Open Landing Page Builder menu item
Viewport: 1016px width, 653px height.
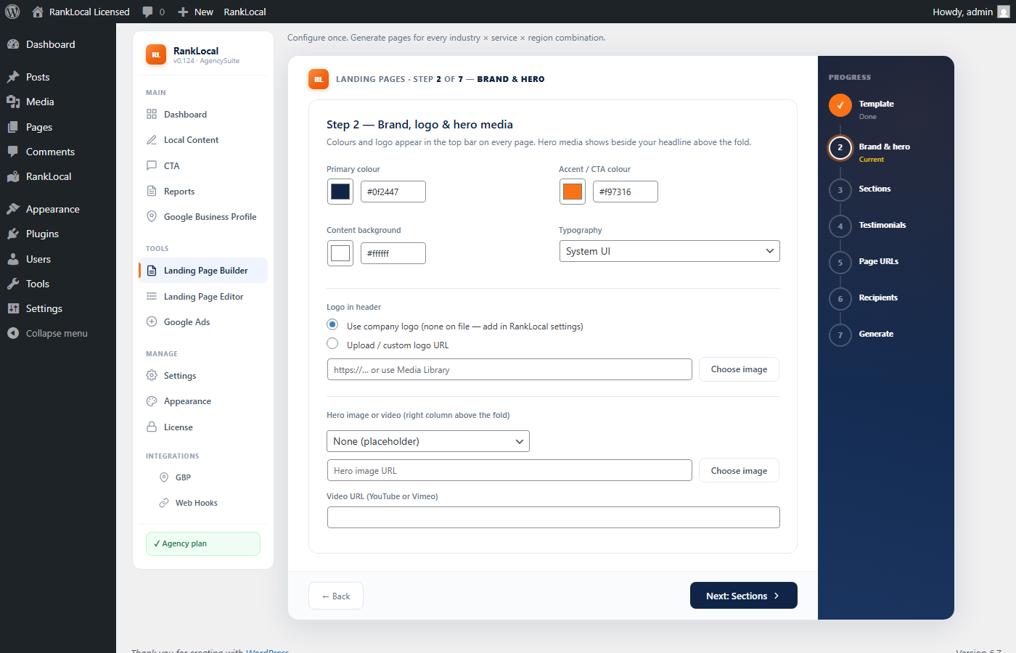(x=203, y=271)
